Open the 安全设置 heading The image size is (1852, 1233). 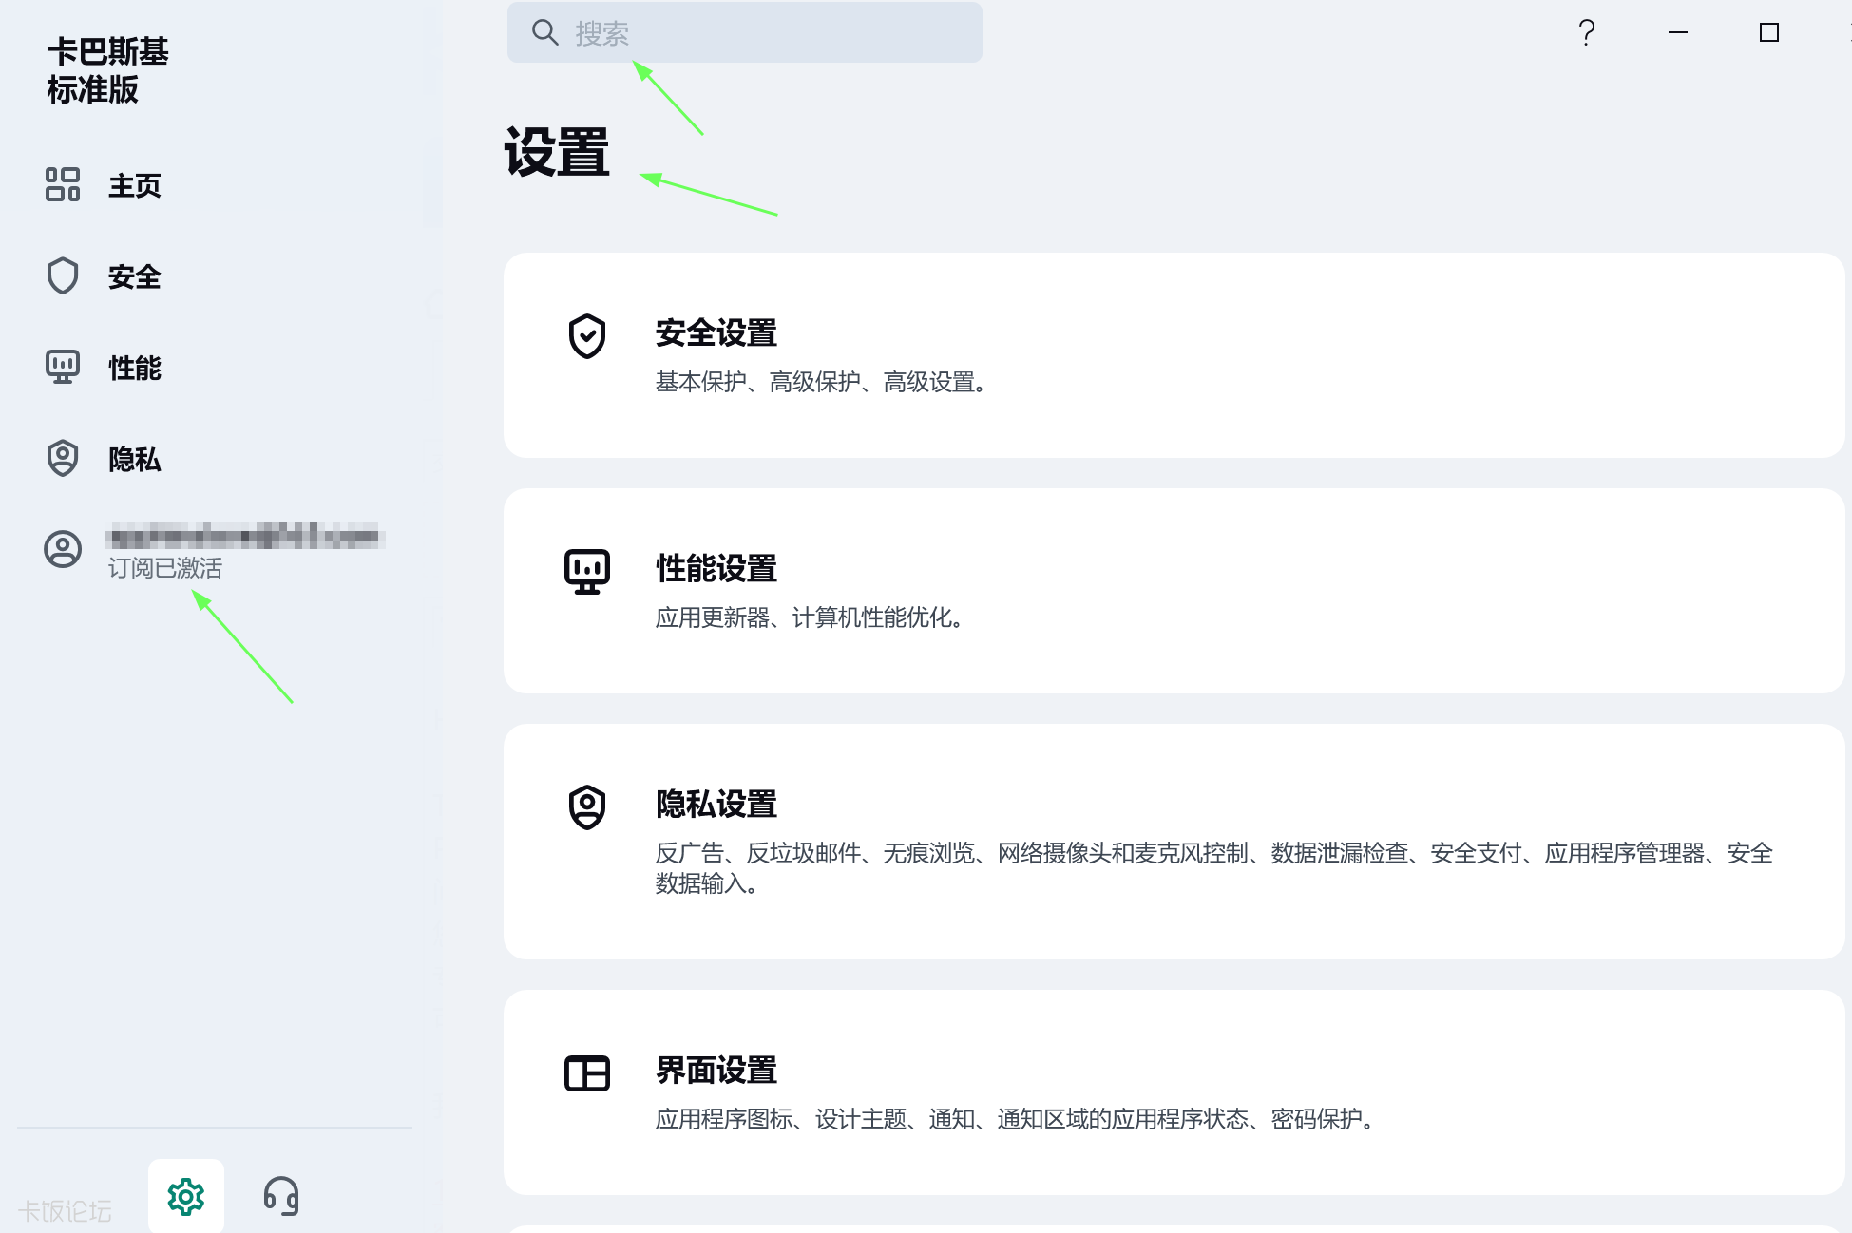(716, 333)
